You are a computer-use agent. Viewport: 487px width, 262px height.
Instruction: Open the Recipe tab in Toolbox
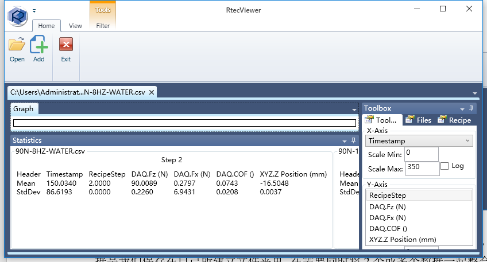454,120
